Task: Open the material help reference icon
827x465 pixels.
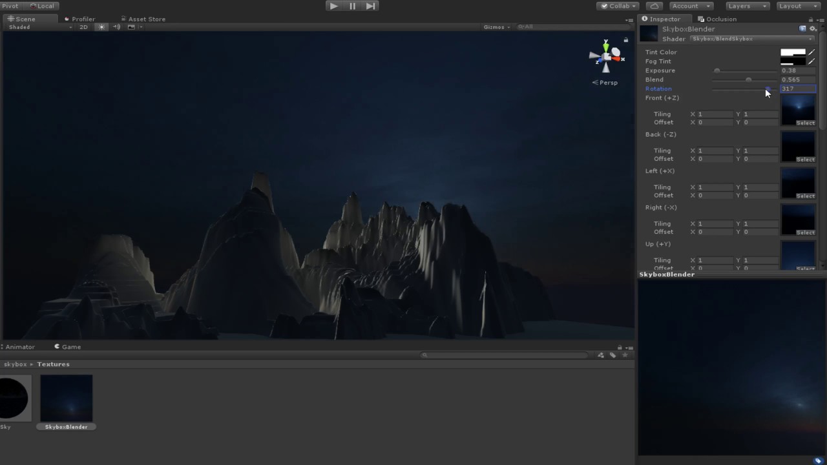Action: point(802,29)
